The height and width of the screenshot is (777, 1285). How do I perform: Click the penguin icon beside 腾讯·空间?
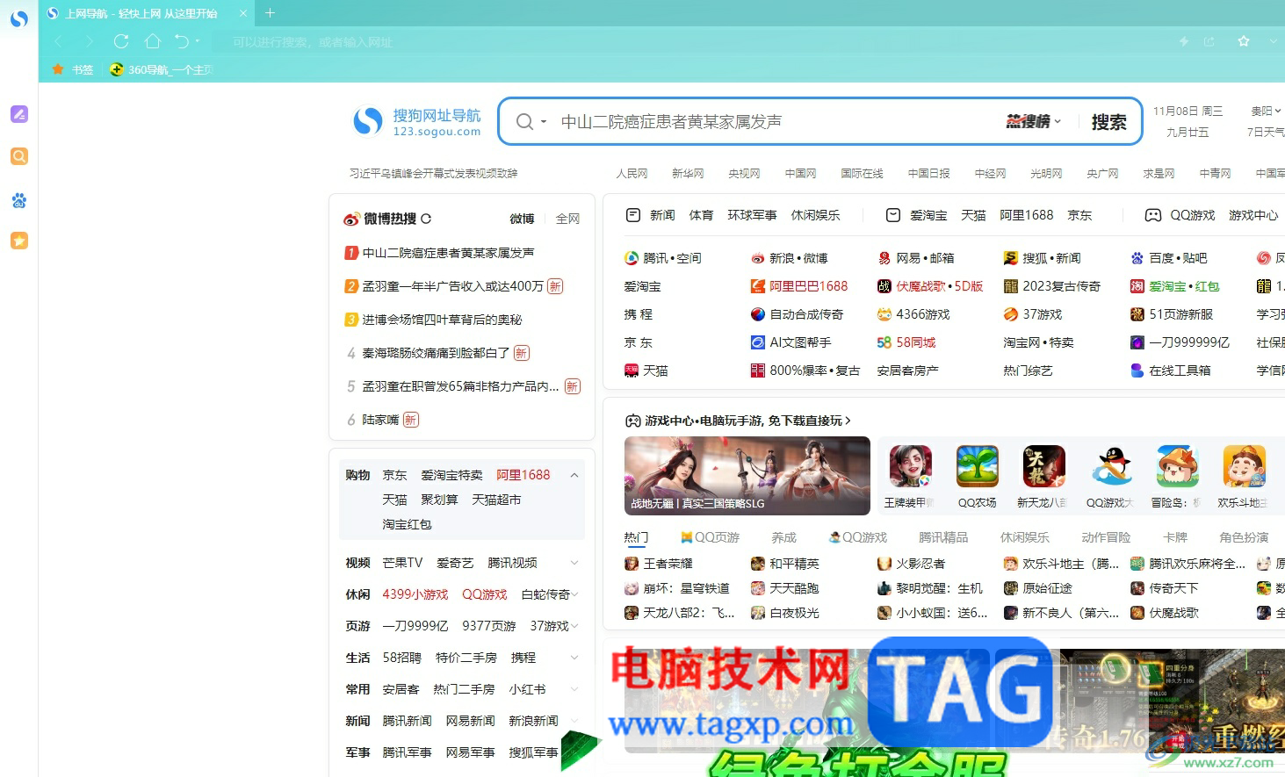632,257
